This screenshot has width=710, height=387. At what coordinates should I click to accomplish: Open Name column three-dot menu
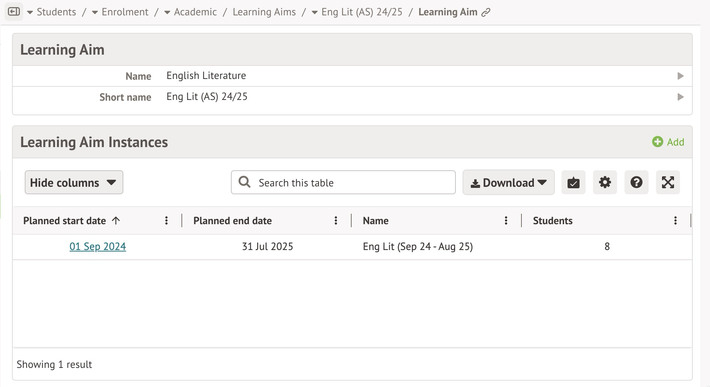coord(506,221)
